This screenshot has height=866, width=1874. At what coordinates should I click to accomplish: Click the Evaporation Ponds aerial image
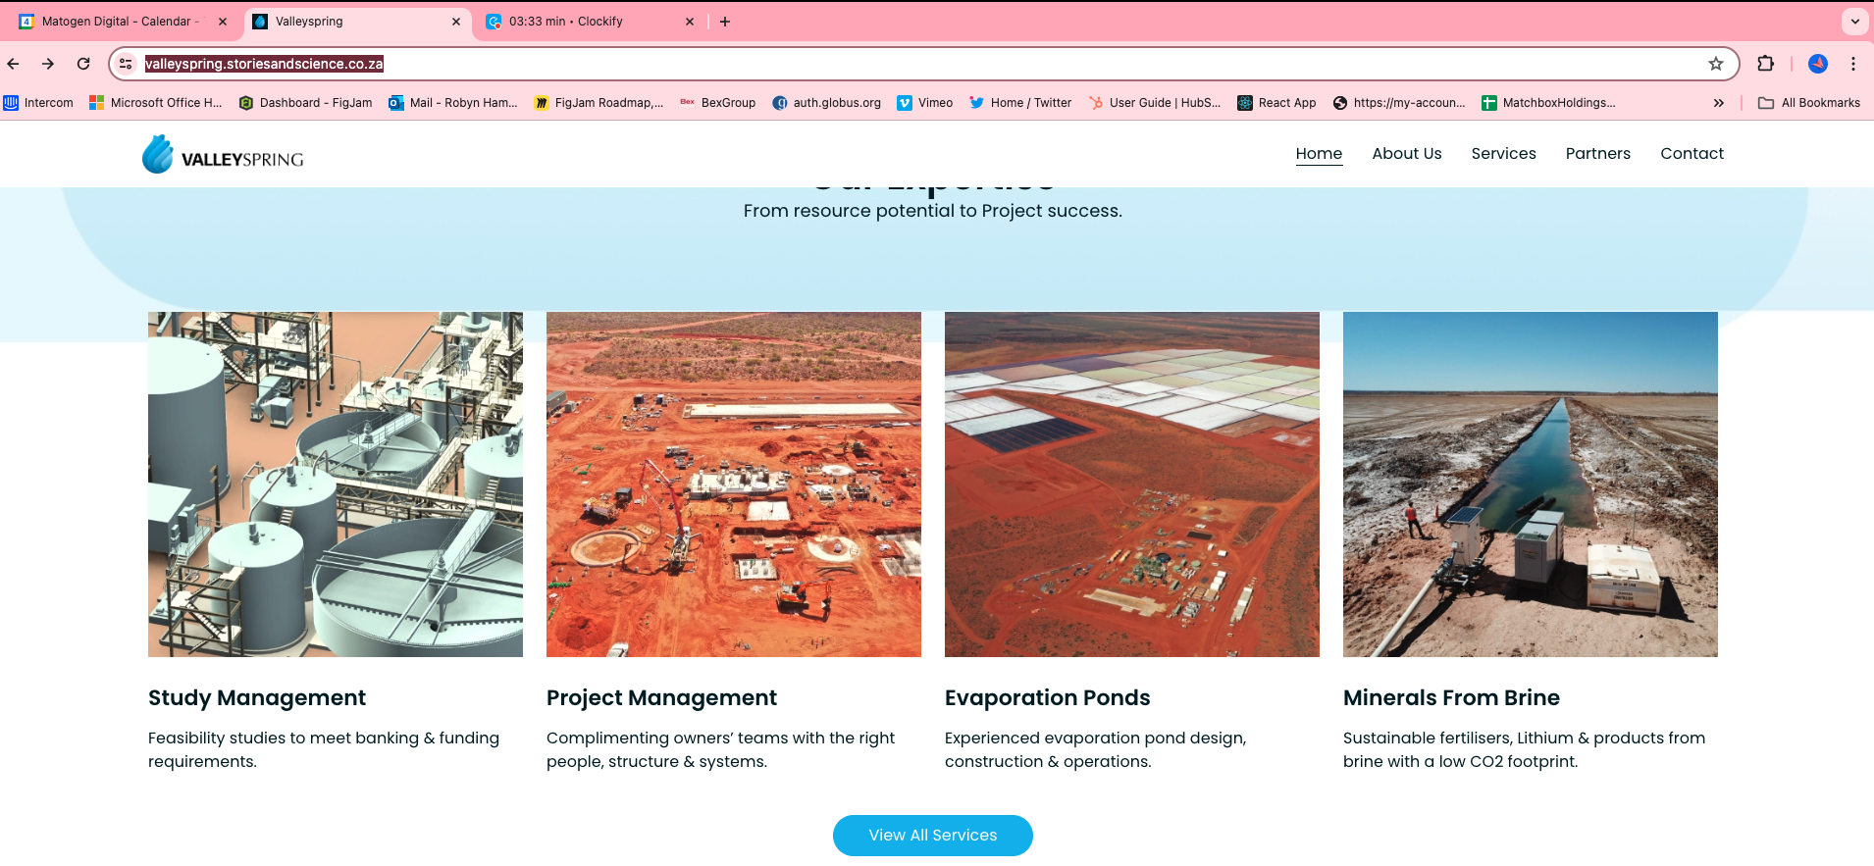coord(1131,484)
